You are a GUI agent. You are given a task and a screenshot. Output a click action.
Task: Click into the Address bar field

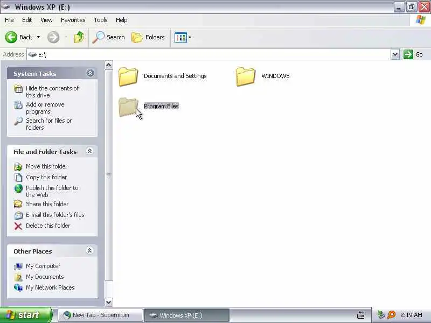[x=208, y=55]
